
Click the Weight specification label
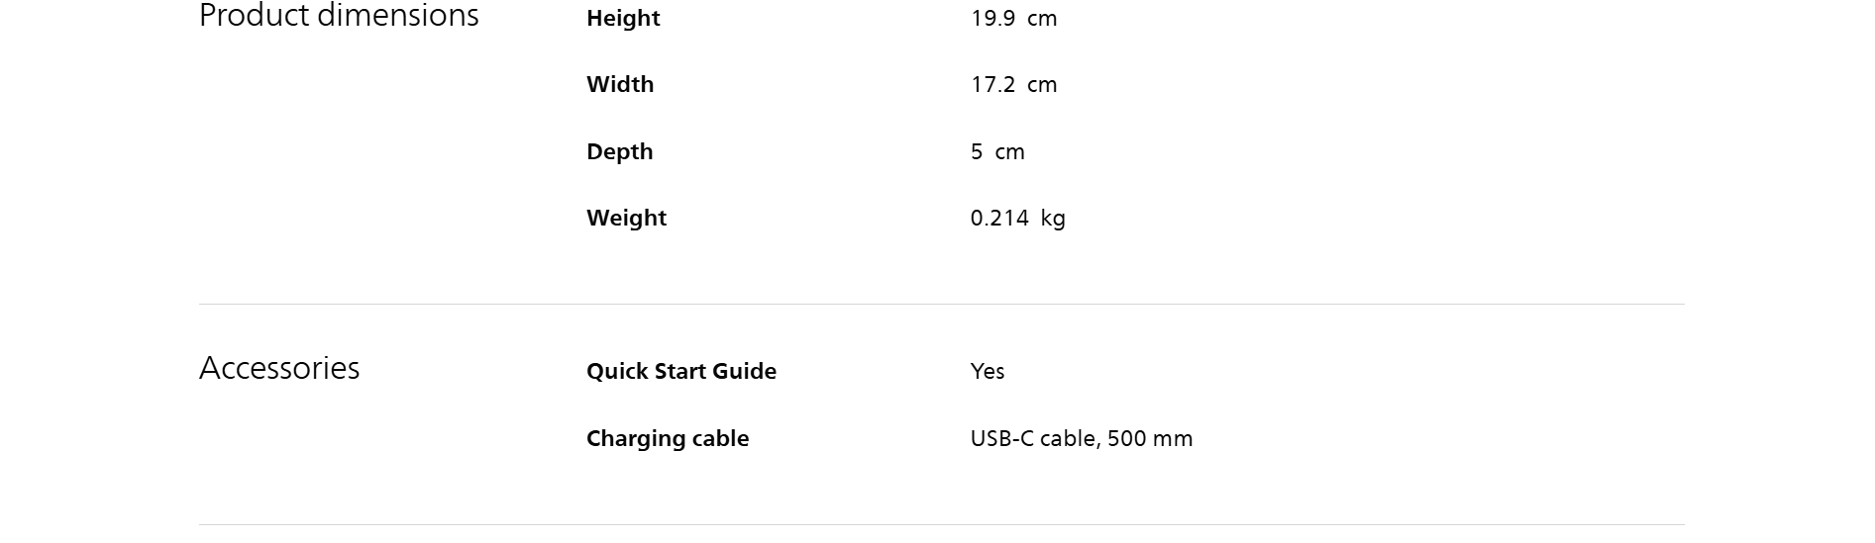(626, 219)
